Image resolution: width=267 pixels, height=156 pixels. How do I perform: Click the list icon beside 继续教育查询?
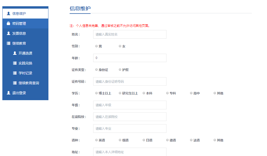click(x=15, y=83)
